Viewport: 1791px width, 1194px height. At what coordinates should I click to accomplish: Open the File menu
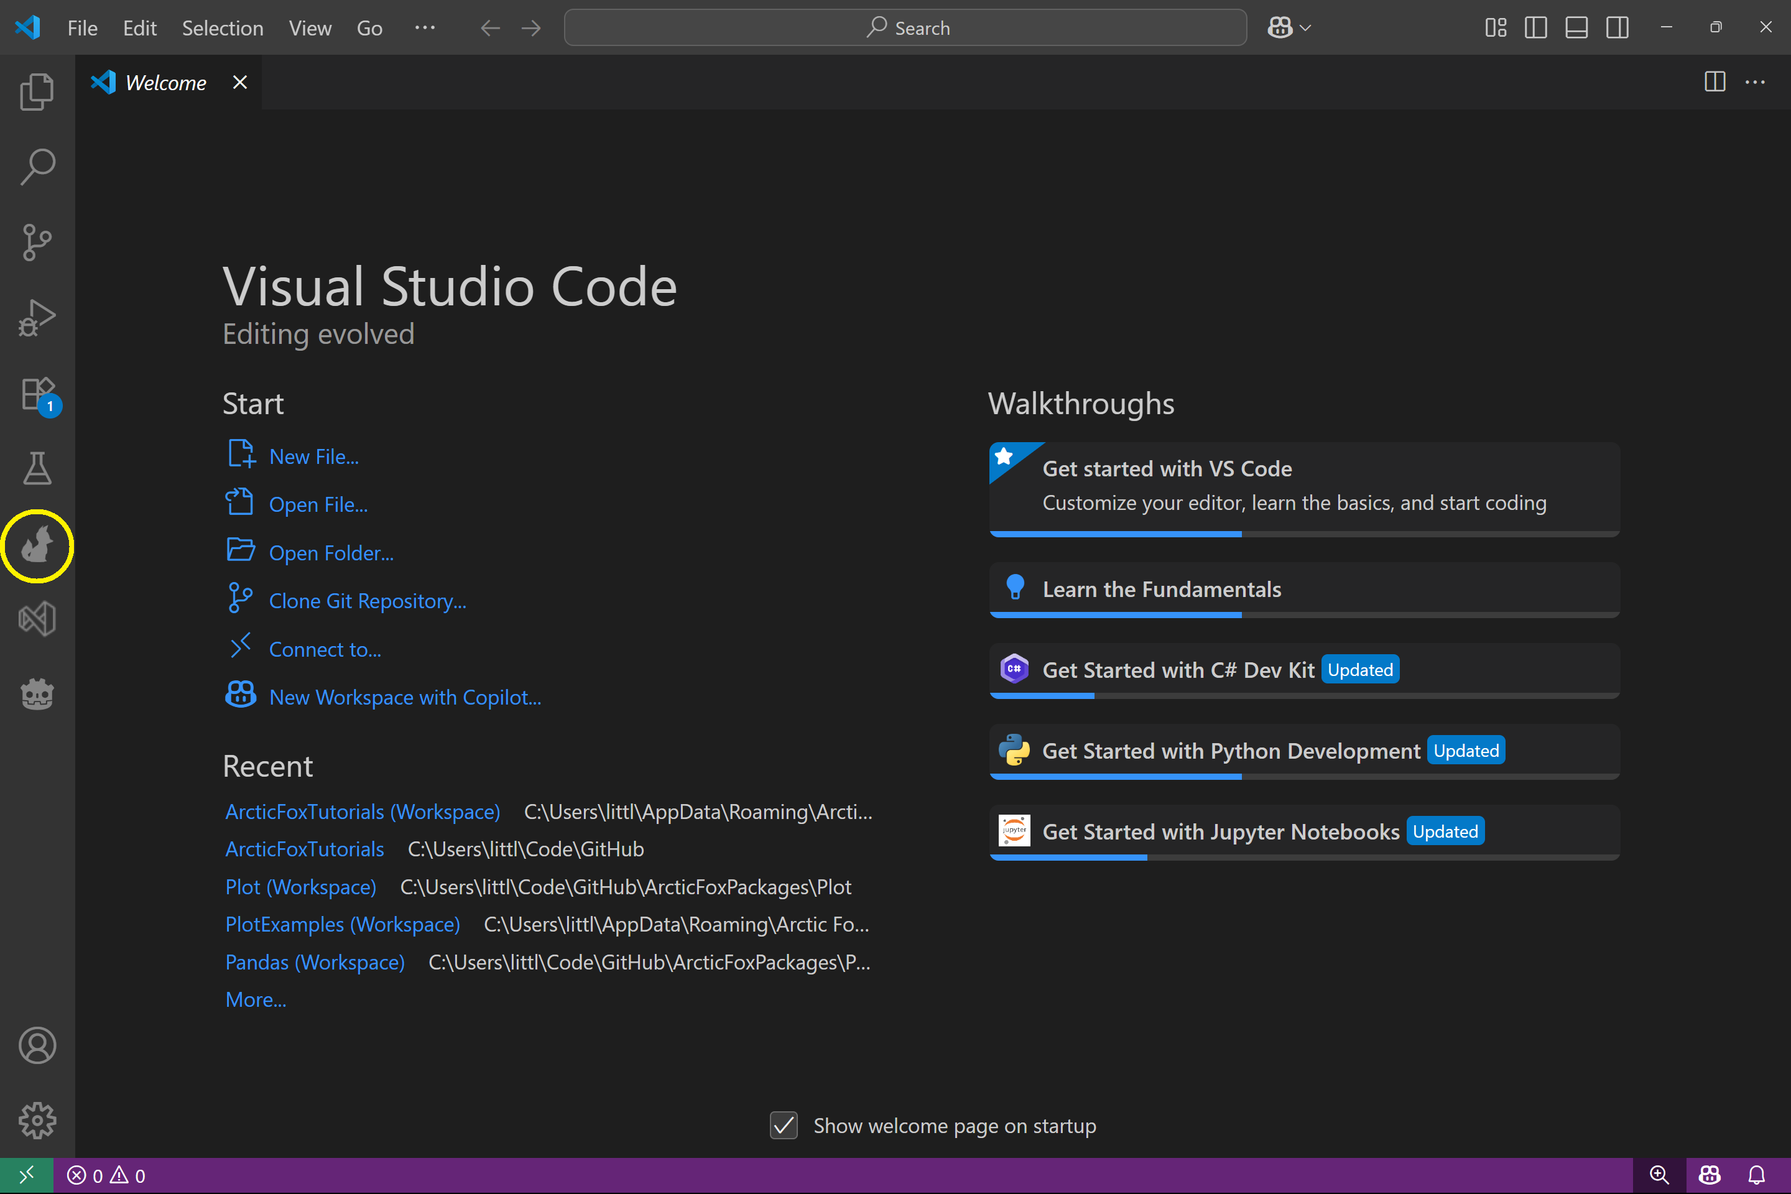click(82, 28)
